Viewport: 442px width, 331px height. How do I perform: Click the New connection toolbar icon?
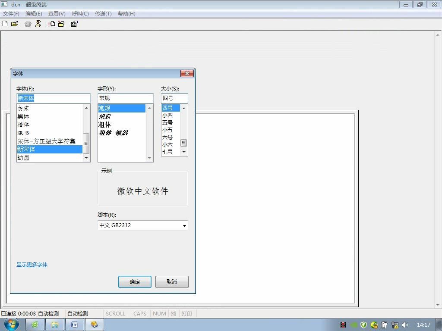coord(5,24)
